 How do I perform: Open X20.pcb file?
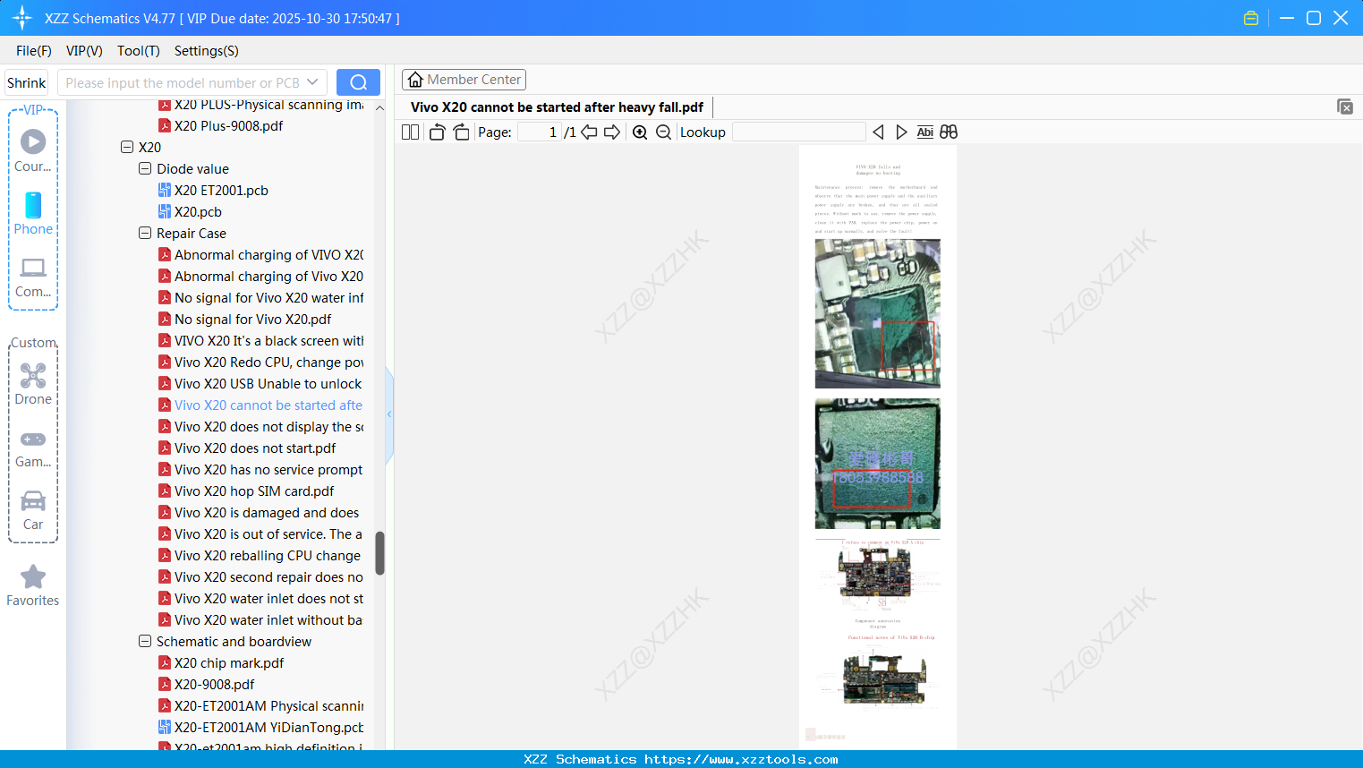click(198, 211)
